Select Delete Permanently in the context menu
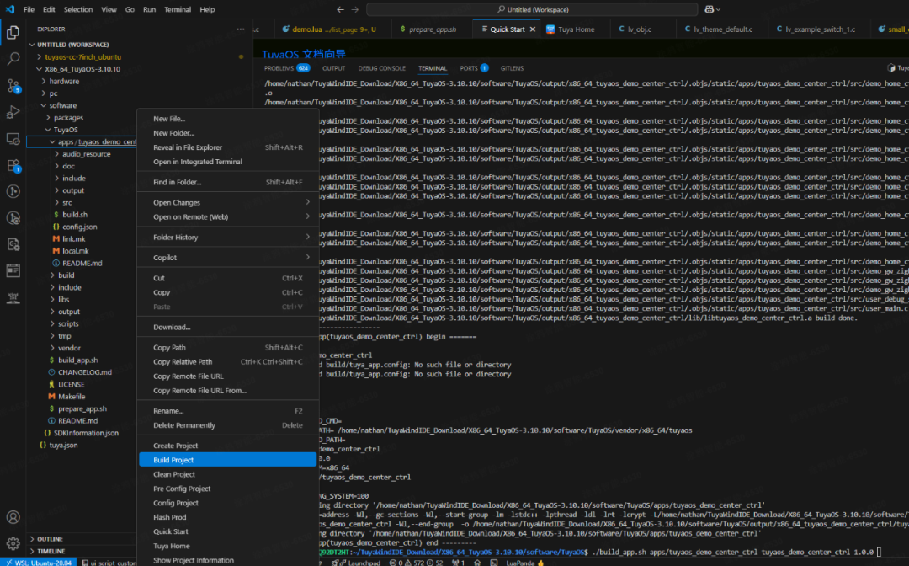The height and width of the screenshot is (566, 909). pyautogui.click(x=228, y=425)
